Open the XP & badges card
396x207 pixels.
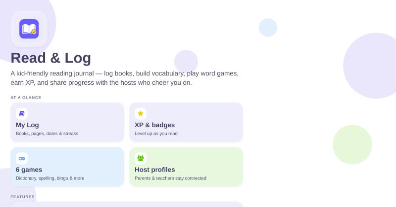click(x=186, y=122)
